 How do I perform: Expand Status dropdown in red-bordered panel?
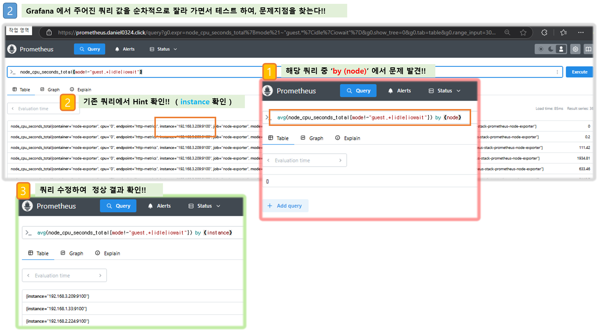(x=445, y=91)
